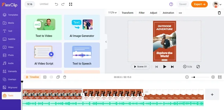This screenshot has height=110, width=224.
Task: Add a new scene with plus tile
Action: point(212,94)
